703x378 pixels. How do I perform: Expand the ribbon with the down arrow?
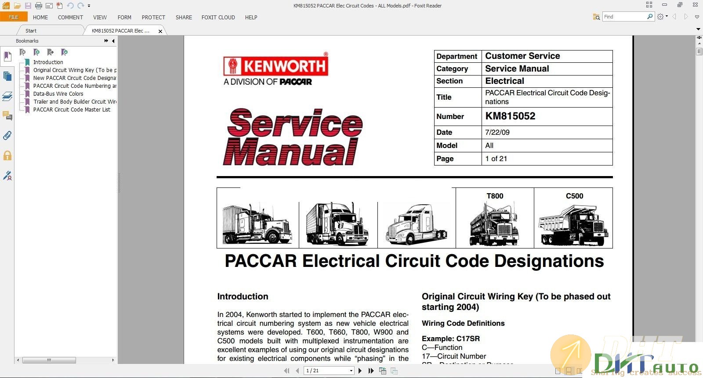point(698,29)
